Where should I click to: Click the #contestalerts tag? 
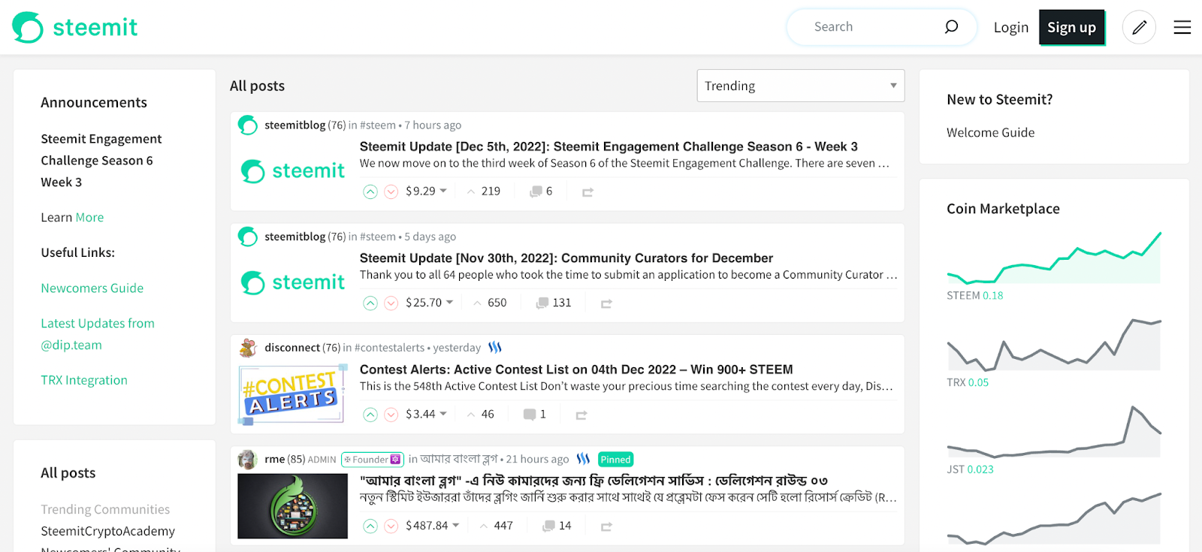tap(390, 348)
